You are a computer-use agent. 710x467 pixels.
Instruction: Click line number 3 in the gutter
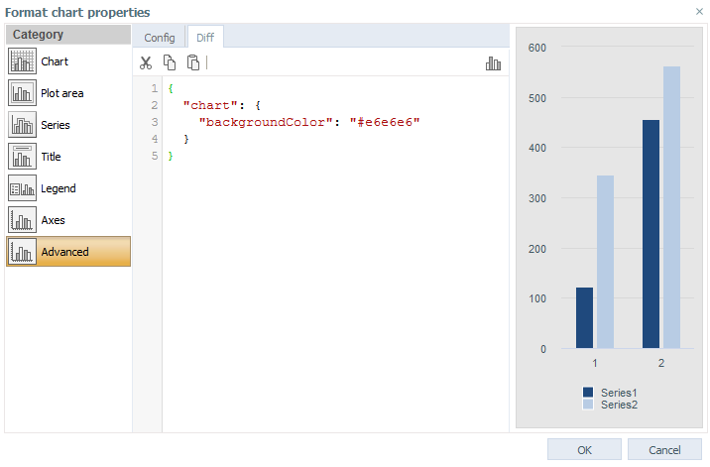coord(155,122)
